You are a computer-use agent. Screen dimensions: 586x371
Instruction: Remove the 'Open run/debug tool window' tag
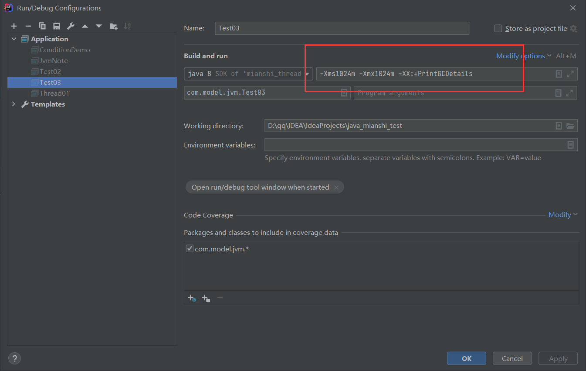[x=336, y=187]
